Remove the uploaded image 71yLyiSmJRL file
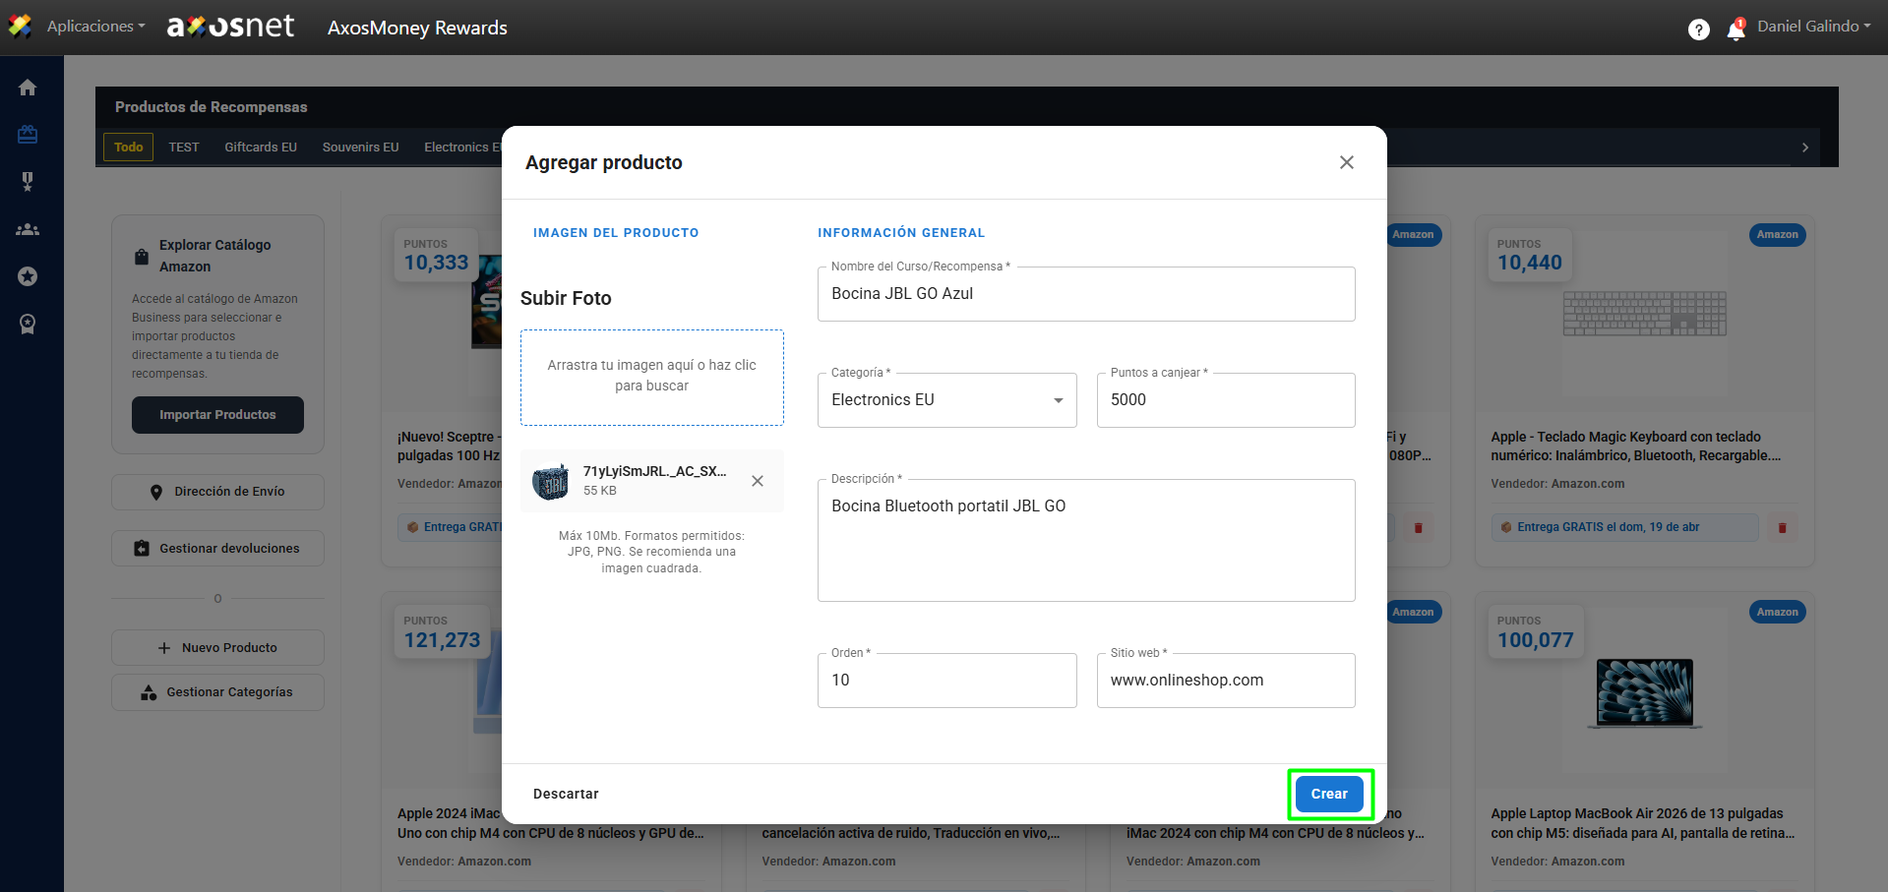The height and width of the screenshot is (892, 1888). pos(757,481)
